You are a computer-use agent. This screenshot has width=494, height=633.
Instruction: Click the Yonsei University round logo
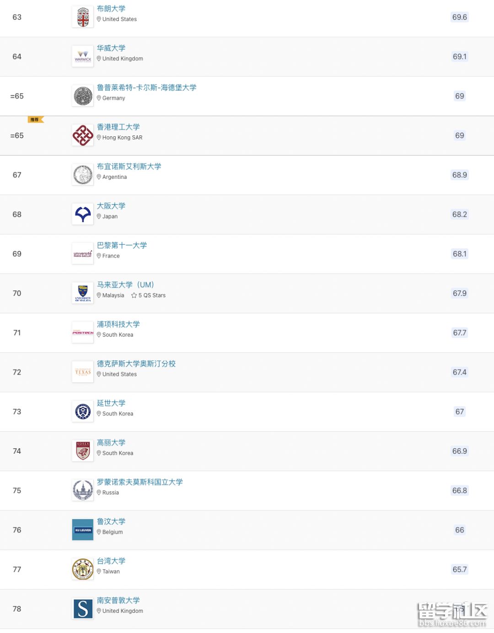83,412
